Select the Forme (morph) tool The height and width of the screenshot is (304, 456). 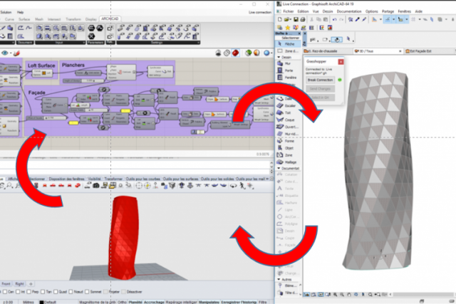click(x=286, y=142)
